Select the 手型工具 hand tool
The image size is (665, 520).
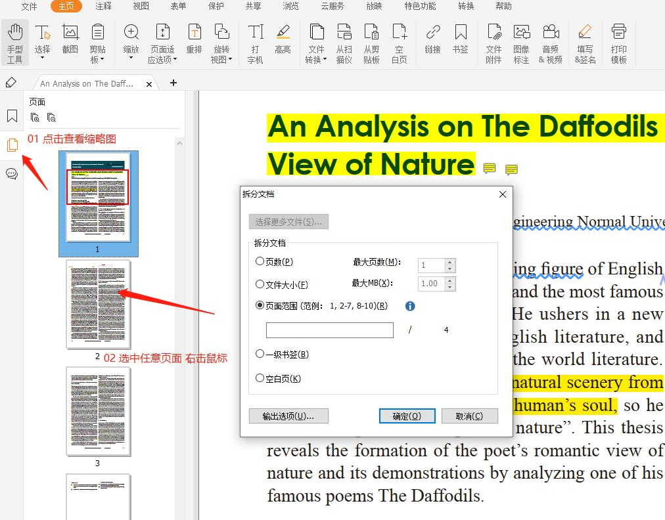14,43
